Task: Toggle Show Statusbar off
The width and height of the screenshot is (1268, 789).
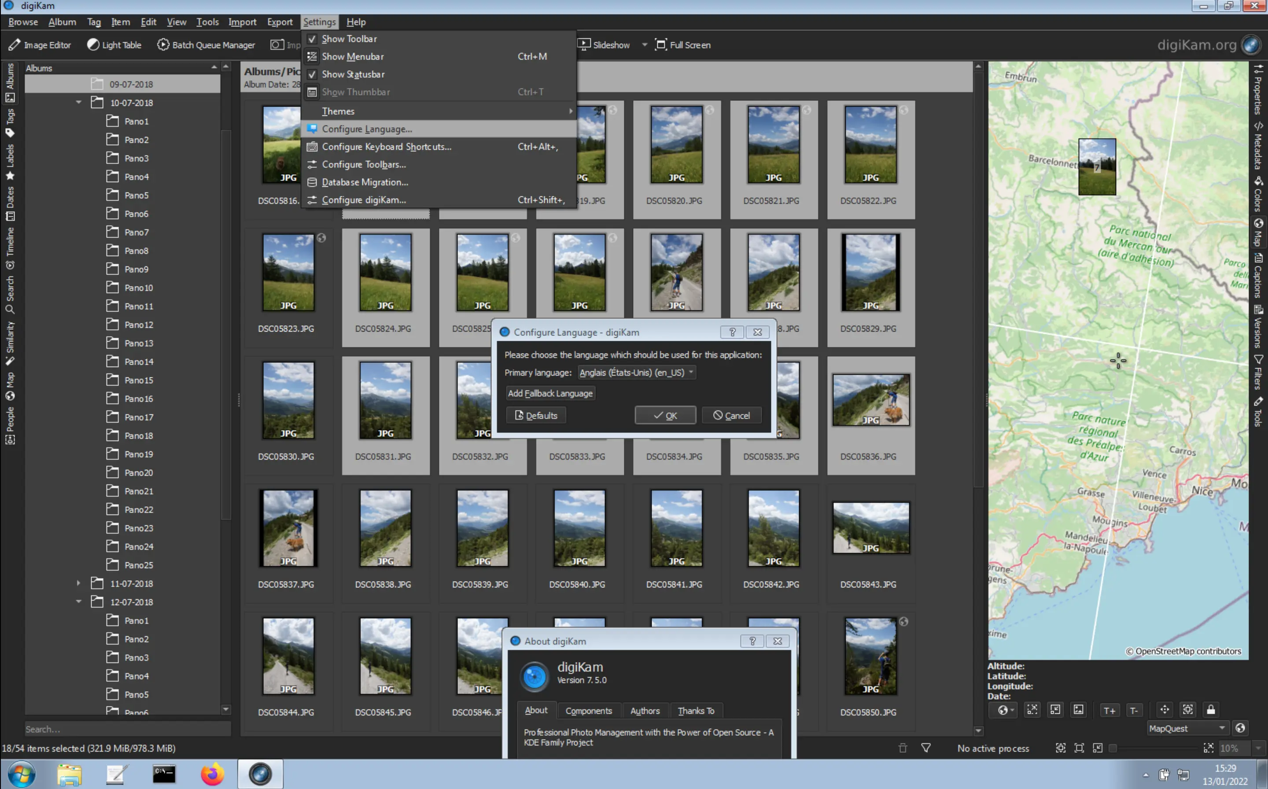Action: point(353,74)
